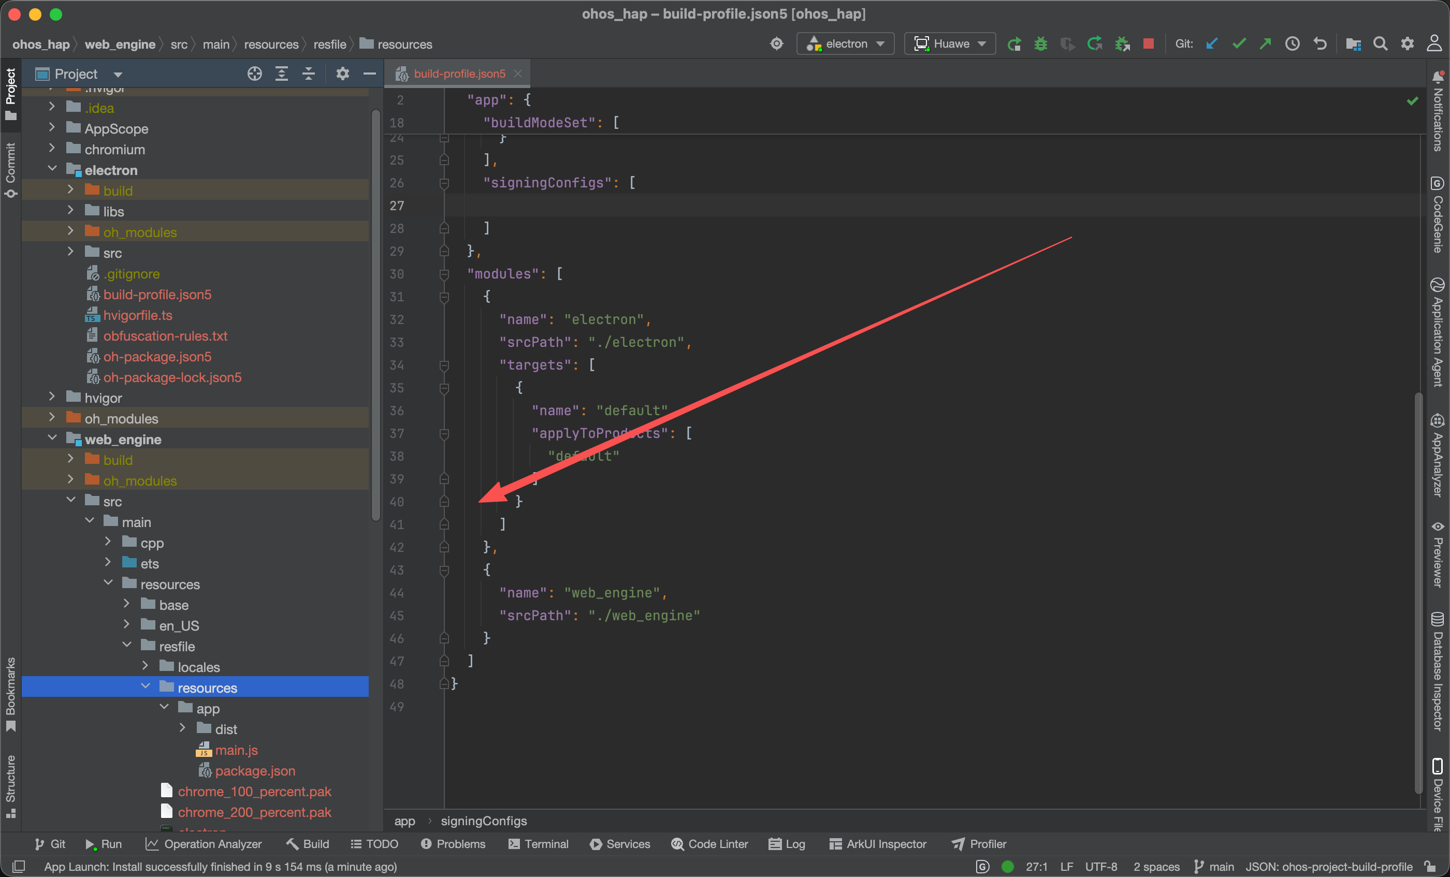Open hvigorfile.ts in the project tree
The width and height of the screenshot is (1450, 877).
point(138,315)
